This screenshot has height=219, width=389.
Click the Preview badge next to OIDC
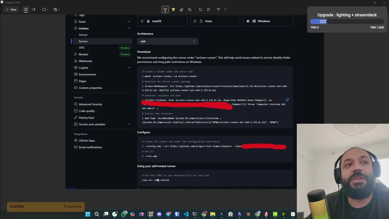click(125, 48)
